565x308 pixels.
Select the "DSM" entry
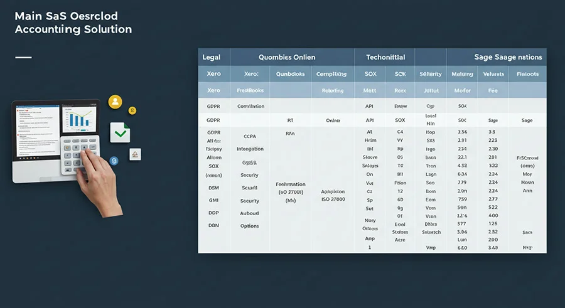[213, 188]
